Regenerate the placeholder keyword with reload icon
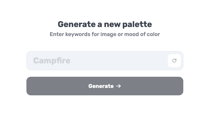This screenshot has height=121, width=207. point(174,61)
